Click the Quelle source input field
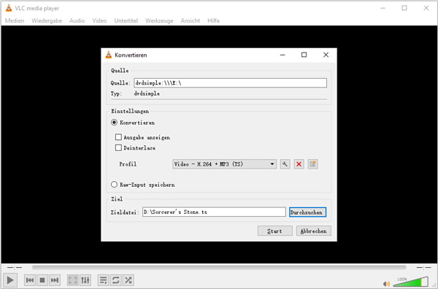The image size is (438, 289). point(230,82)
